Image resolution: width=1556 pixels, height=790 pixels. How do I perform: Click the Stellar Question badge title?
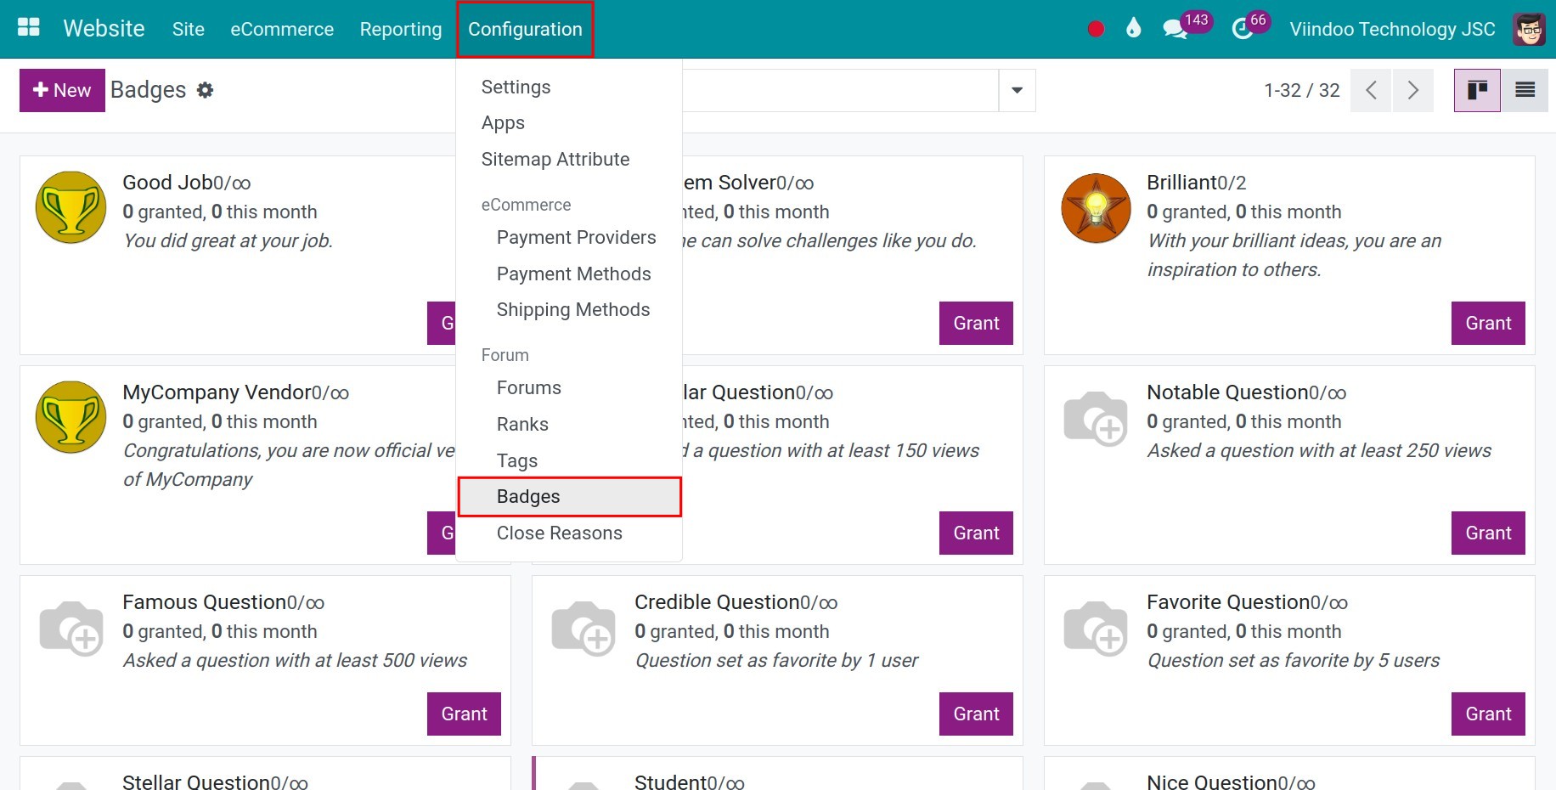pyautogui.click(x=196, y=781)
